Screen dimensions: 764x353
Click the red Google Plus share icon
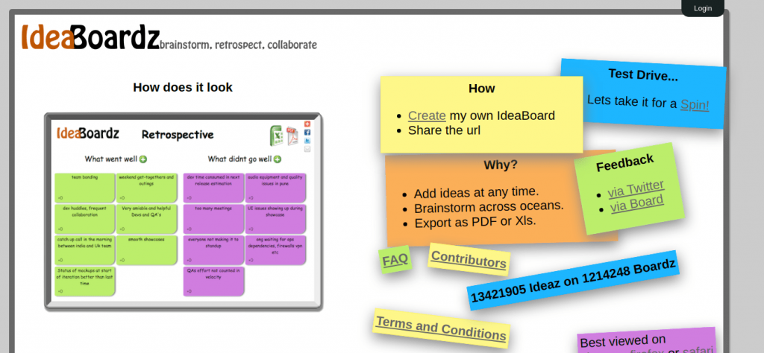(307, 124)
